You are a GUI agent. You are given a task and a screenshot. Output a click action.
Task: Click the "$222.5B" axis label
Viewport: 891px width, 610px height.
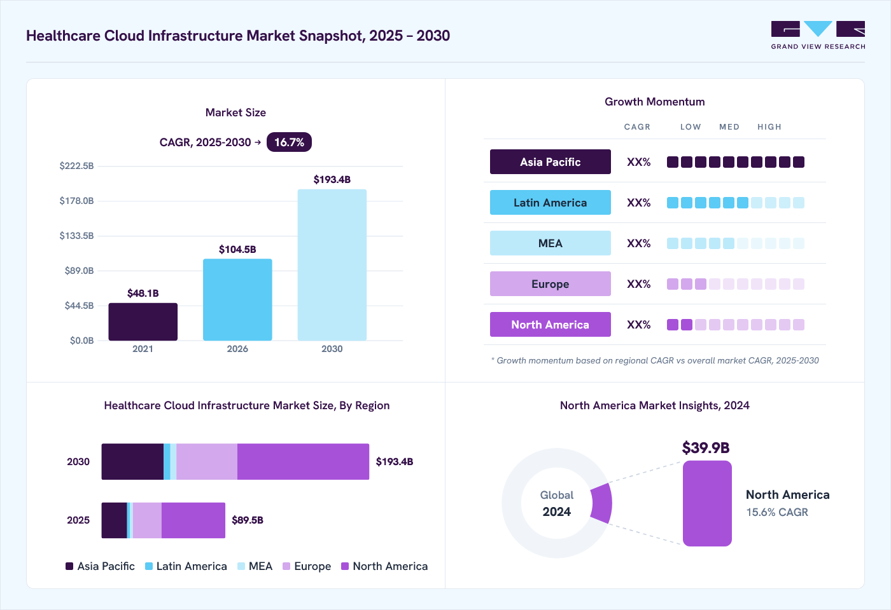[76, 166]
